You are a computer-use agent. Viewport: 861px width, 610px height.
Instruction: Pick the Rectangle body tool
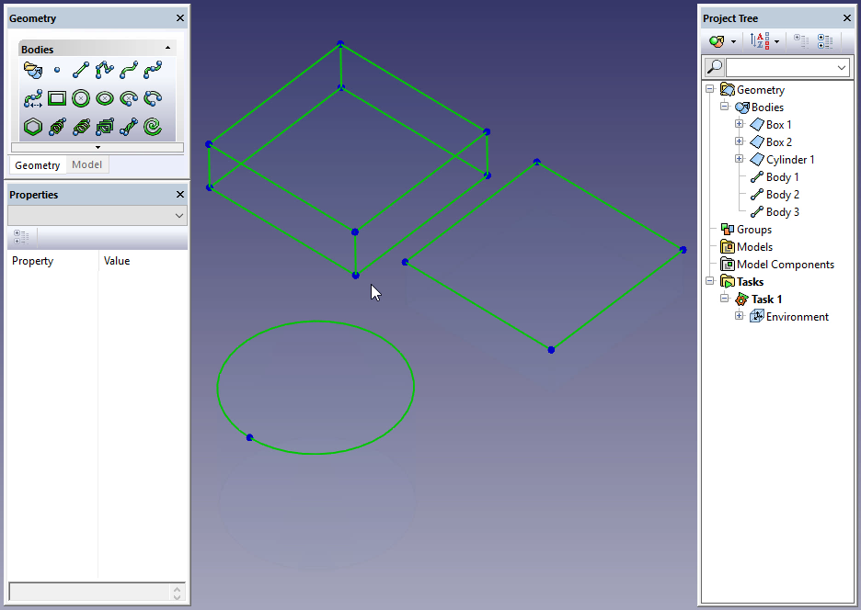[x=57, y=98]
